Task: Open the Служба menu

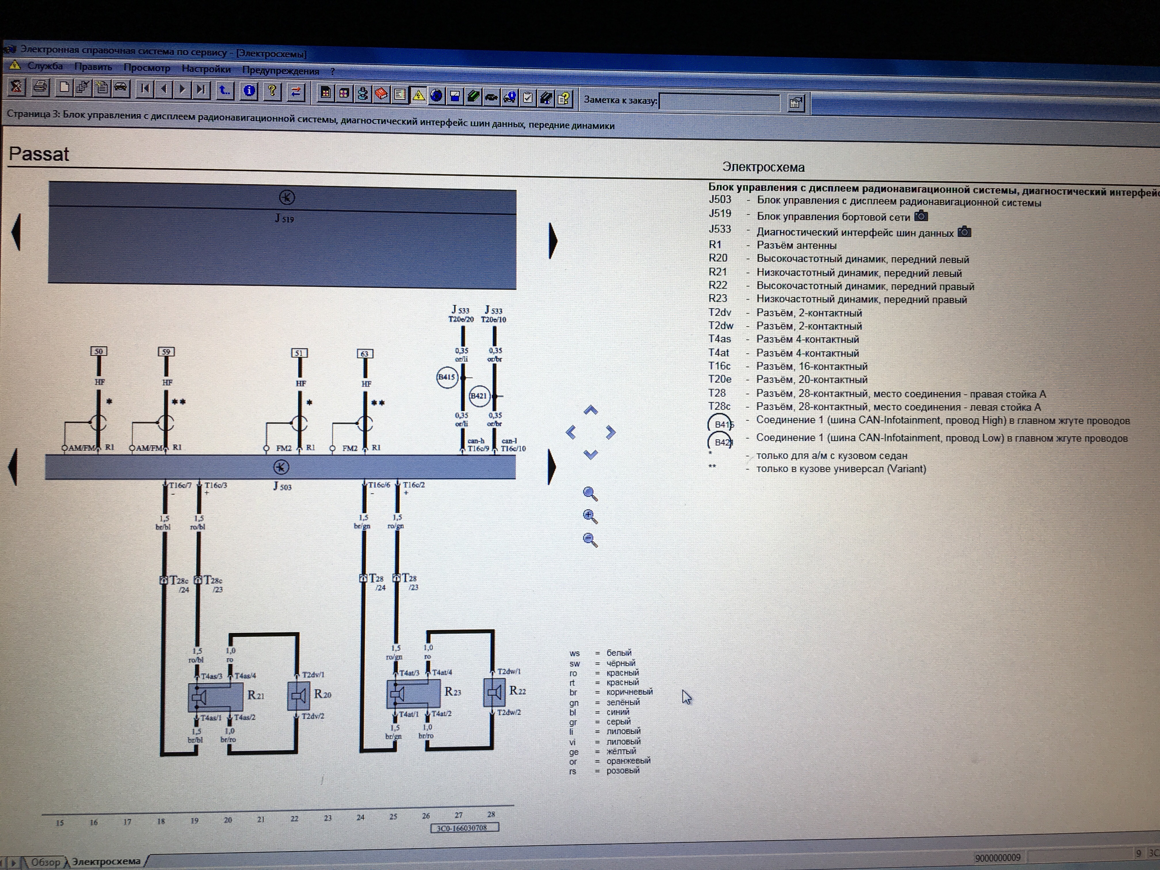Action: pyautogui.click(x=45, y=66)
